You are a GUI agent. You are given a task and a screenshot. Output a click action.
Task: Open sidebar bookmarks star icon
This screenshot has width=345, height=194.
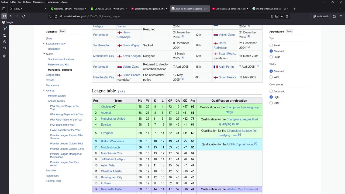5,48
